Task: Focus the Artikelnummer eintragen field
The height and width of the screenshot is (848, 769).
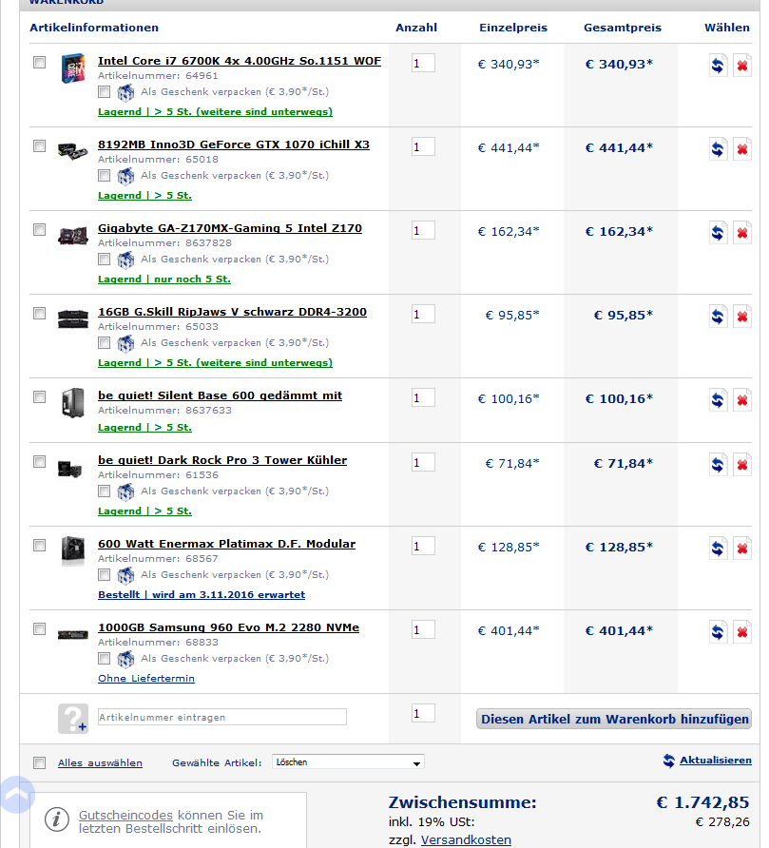Action: 222,717
